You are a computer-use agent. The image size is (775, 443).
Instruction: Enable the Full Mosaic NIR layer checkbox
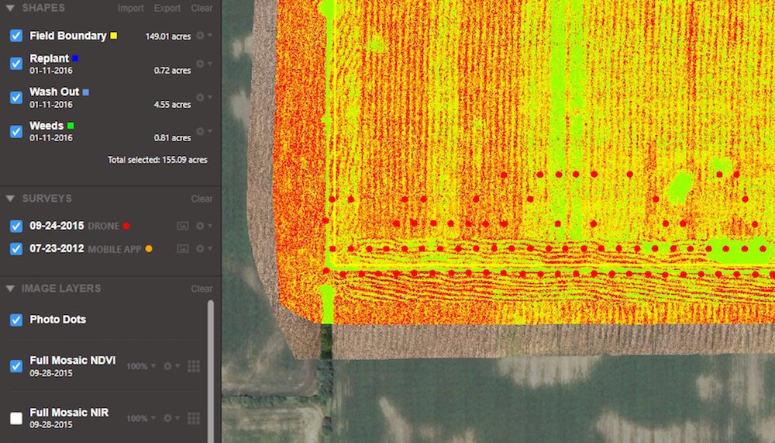click(x=16, y=418)
